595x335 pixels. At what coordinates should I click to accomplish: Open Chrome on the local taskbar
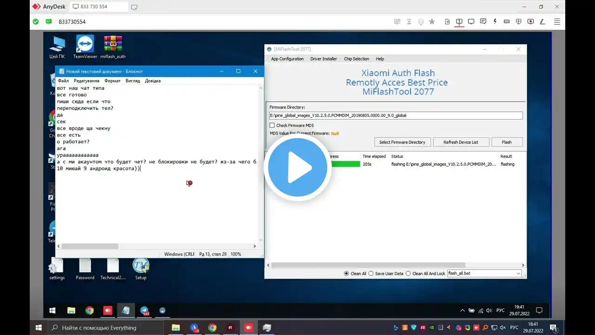tap(212, 328)
